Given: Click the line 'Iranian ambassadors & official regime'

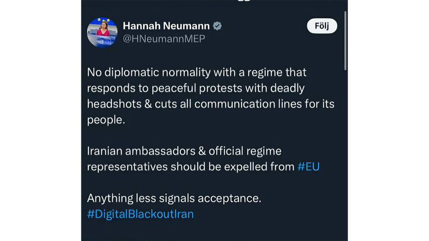Looking at the screenshot, I should coord(184,151).
